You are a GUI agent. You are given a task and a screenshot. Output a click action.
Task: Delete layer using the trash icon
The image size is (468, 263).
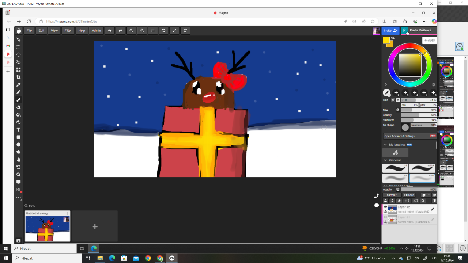pyautogui.click(x=434, y=201)
